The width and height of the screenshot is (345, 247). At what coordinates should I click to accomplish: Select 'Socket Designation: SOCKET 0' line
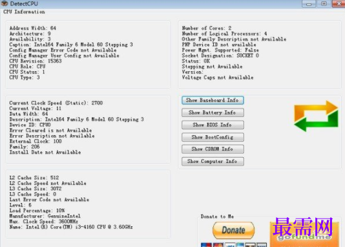[x=220, y=56]
